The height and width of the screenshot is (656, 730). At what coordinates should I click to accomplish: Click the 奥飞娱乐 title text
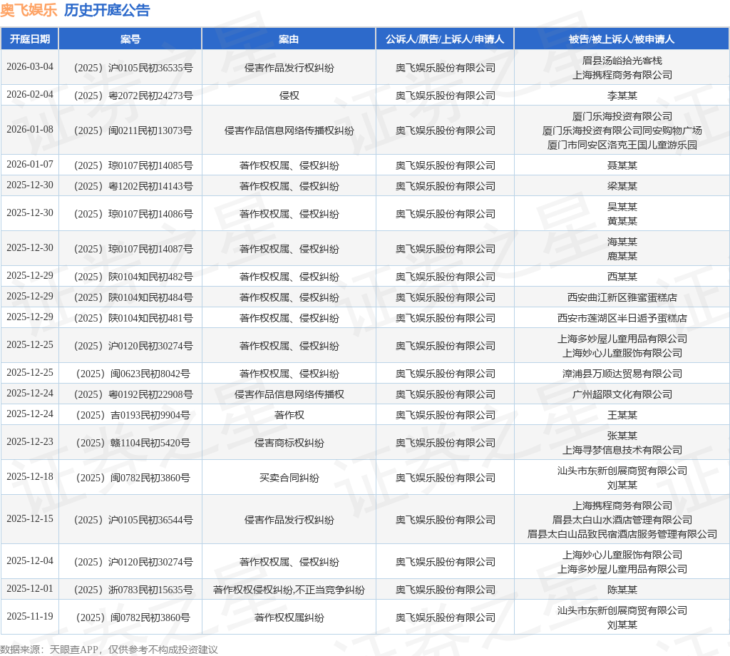[x=29, y=10]
